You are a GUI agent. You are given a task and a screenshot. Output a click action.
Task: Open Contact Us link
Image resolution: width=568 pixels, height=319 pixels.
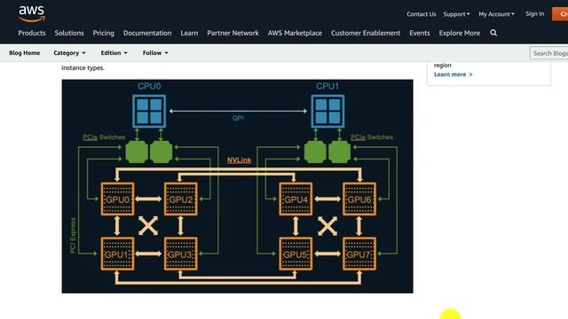[422, 14]
